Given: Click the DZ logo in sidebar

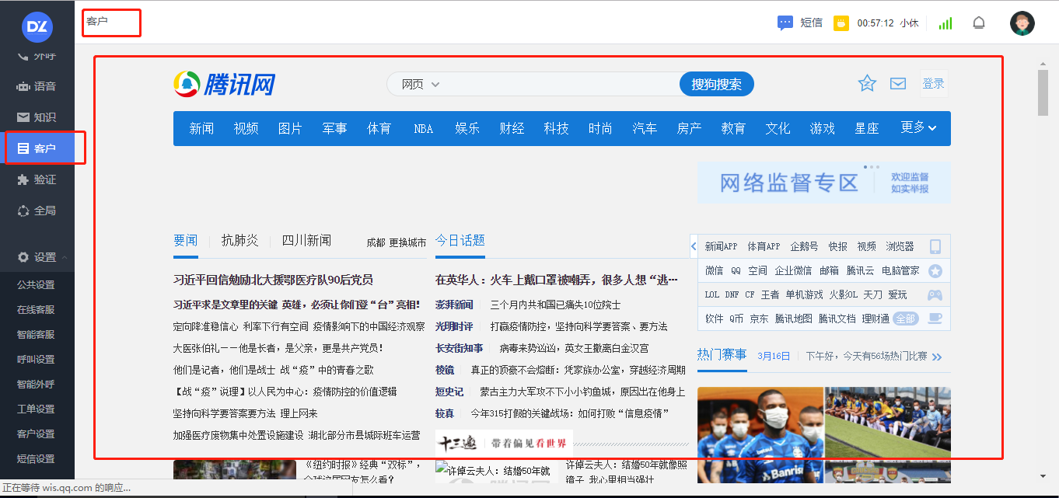Looking at the screenshot, I should click(37, 26).
